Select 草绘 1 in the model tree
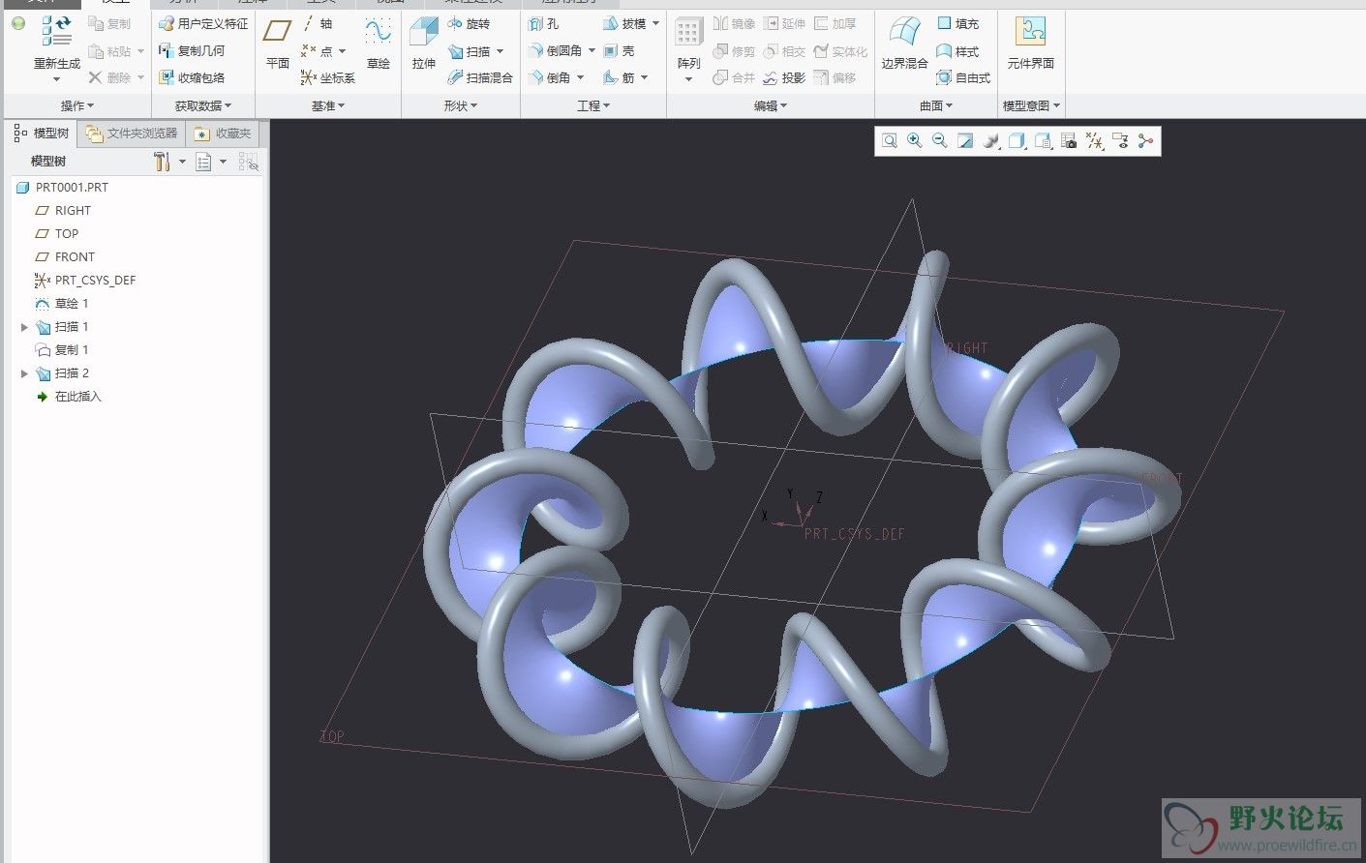Viewport: 1366px width, 863px height. [x=62, y=304]
